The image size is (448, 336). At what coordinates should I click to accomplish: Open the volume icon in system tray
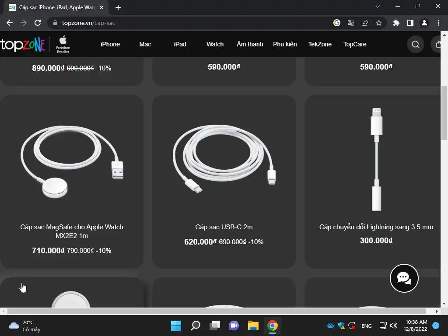coord(394,325)
